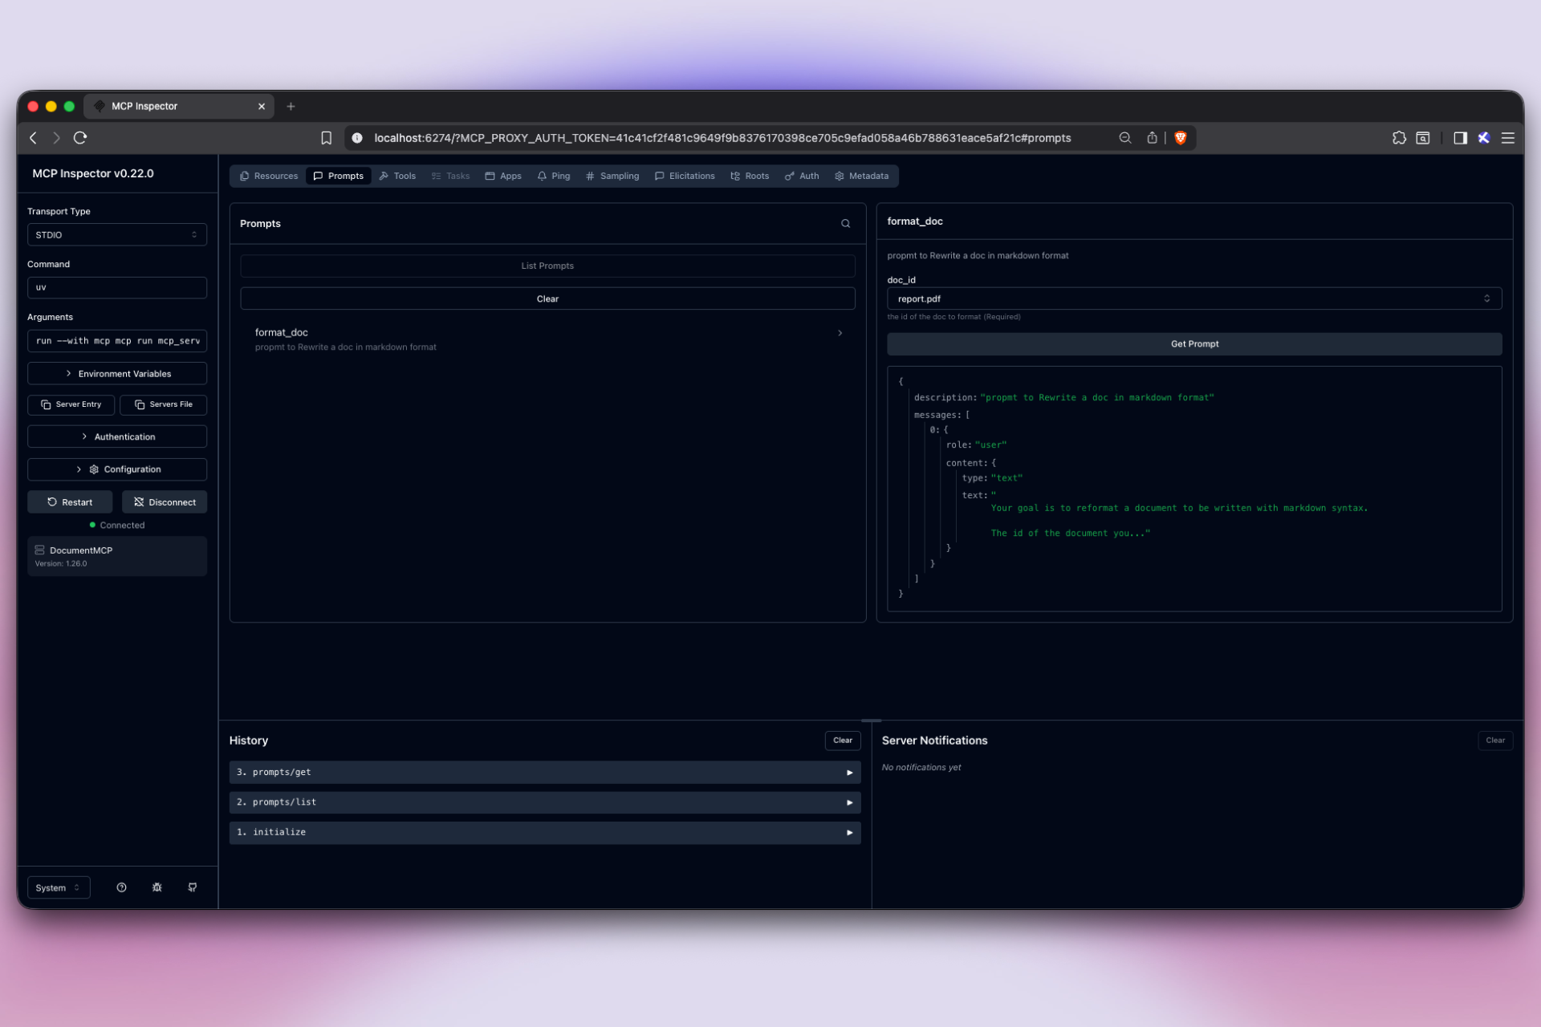Open a new browser tab with plus icon

(291, 106)
